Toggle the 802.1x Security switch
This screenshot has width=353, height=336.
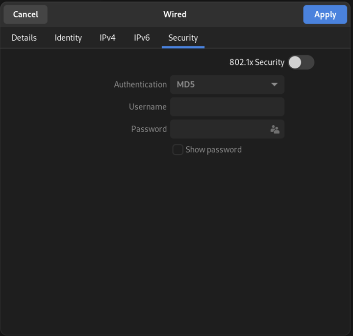(x=301, y=62)
